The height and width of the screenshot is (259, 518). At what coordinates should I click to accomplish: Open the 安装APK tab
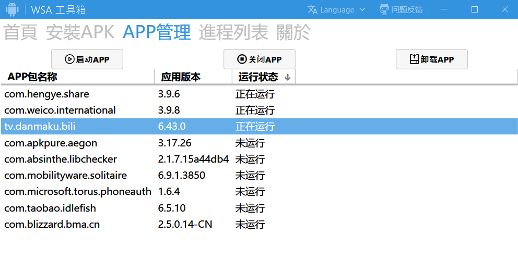80,32
